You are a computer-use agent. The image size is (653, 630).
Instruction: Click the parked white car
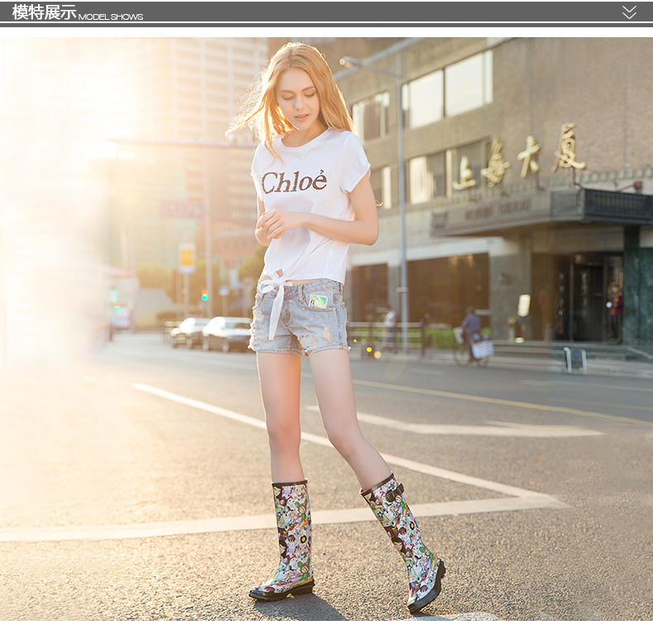click(x=226, y=333)
